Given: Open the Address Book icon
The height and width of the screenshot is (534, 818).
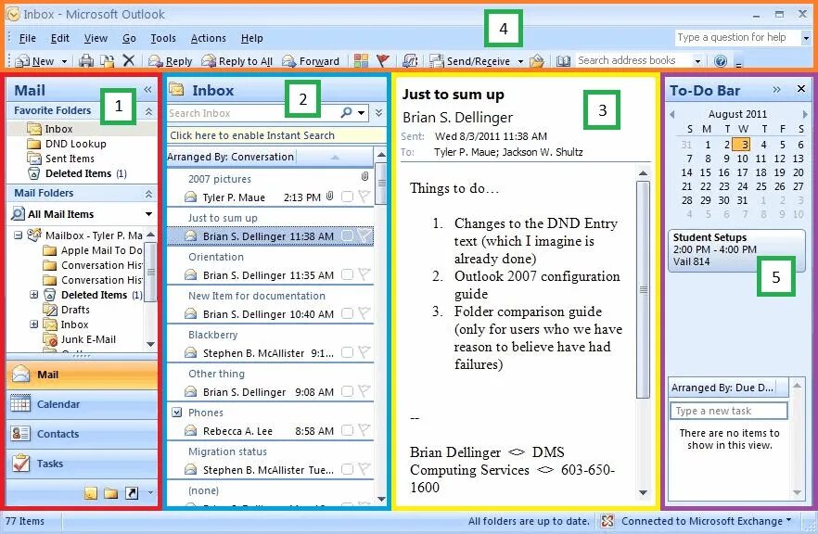Looking at the screenshot, I should 563,61.
